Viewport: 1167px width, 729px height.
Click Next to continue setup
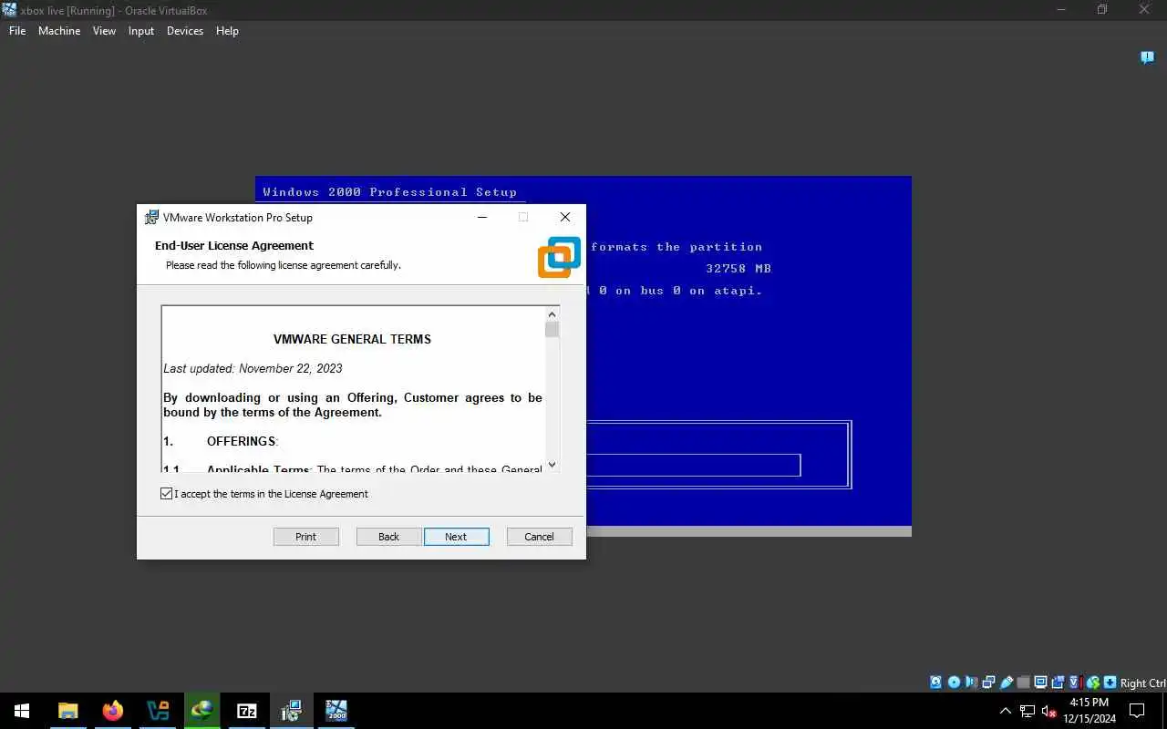(x=457, y=537)
